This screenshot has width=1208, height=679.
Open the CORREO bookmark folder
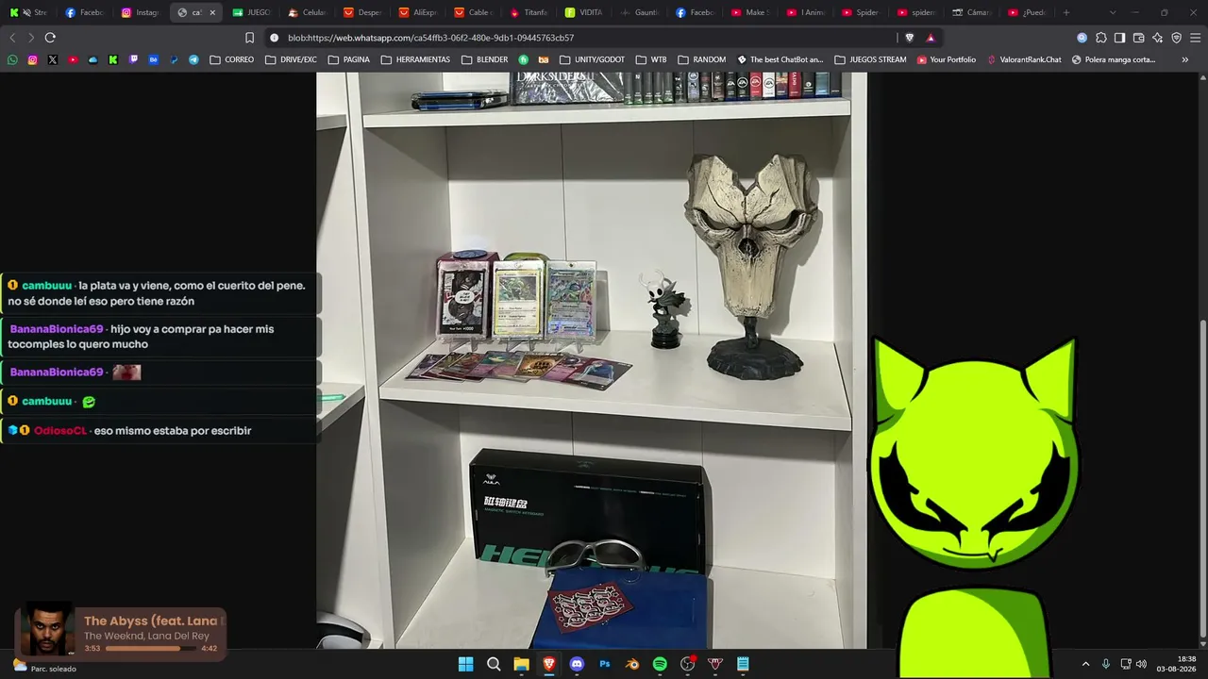(x=232, y=59)
